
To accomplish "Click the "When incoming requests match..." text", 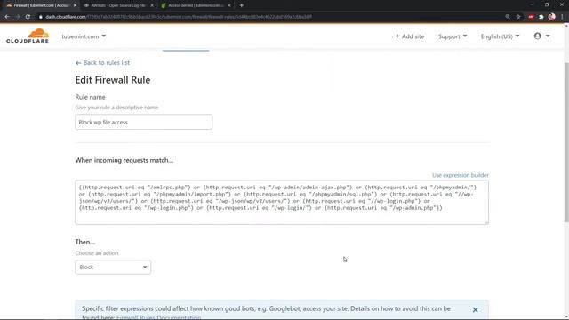I will [x=124, y=160].
